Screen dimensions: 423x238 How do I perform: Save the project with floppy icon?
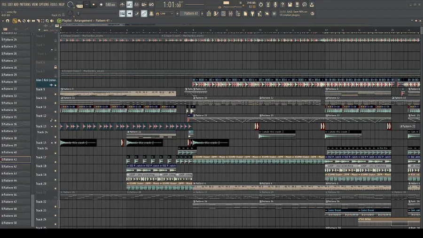(290, 5)
